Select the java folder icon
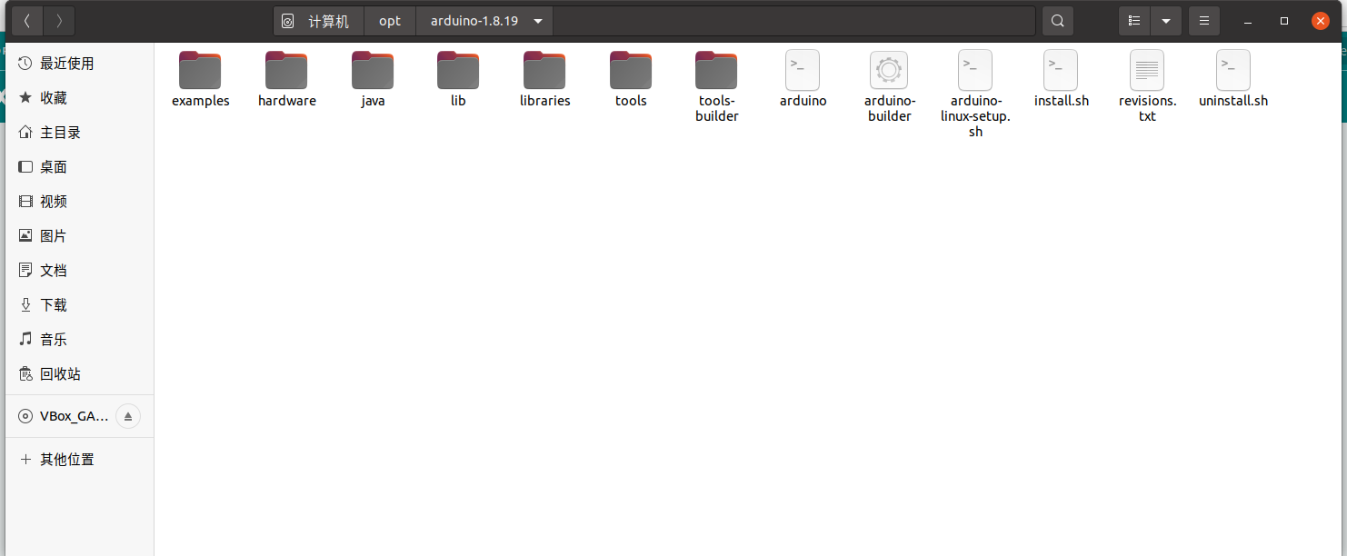The height and width of the screenshot is (556, 1347). (373, 70)
